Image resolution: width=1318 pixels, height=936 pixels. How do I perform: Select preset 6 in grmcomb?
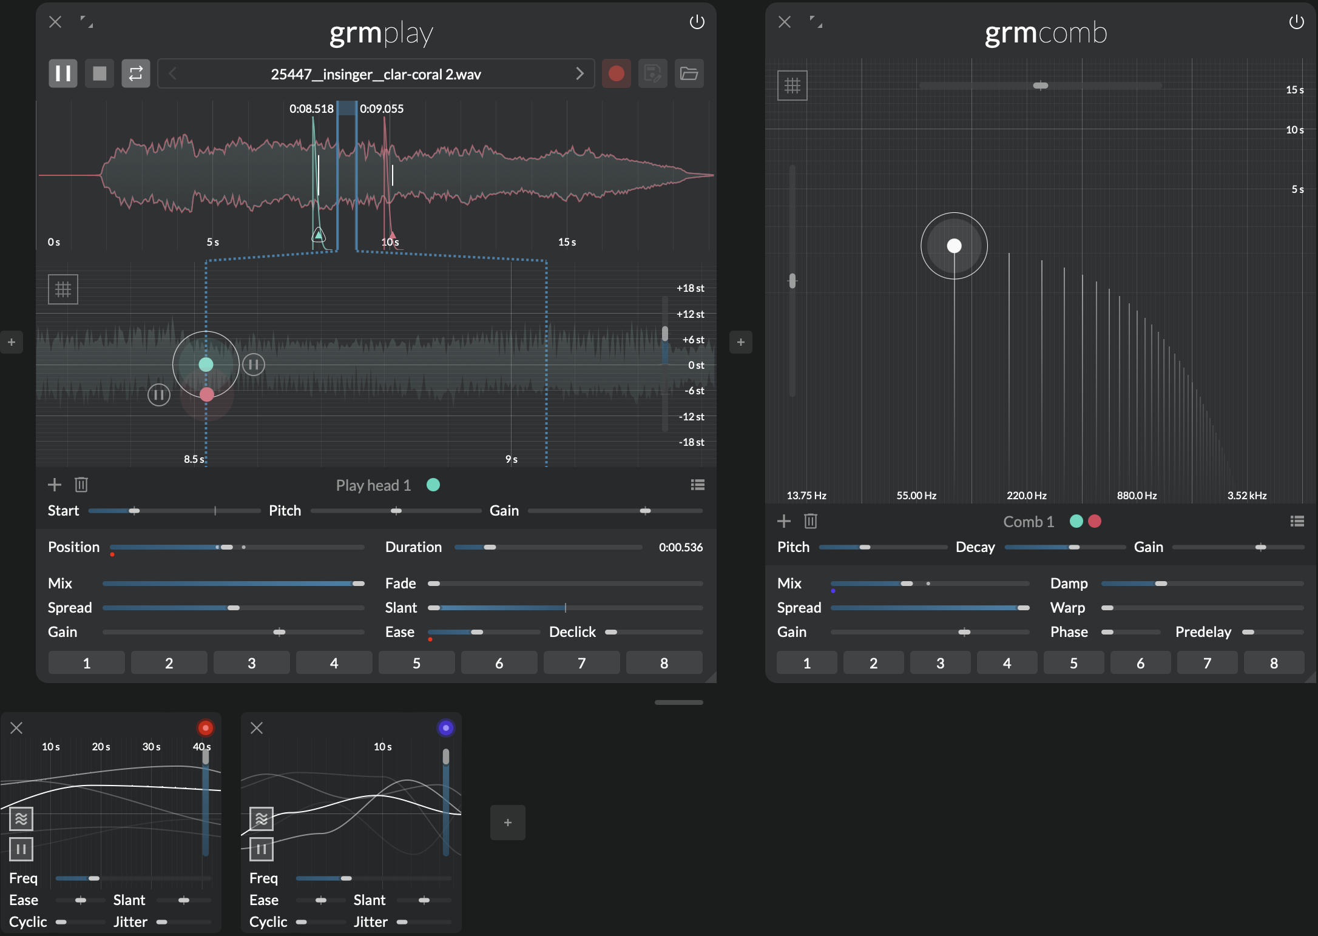[1140, 663]
